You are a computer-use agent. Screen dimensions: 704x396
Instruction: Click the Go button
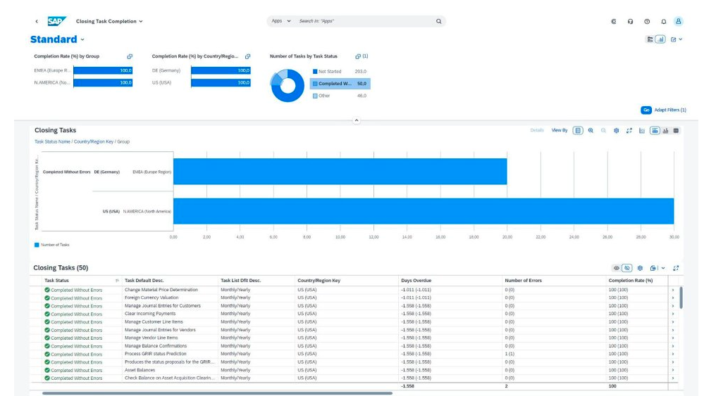pyautogui.click(x=646, y=110)
